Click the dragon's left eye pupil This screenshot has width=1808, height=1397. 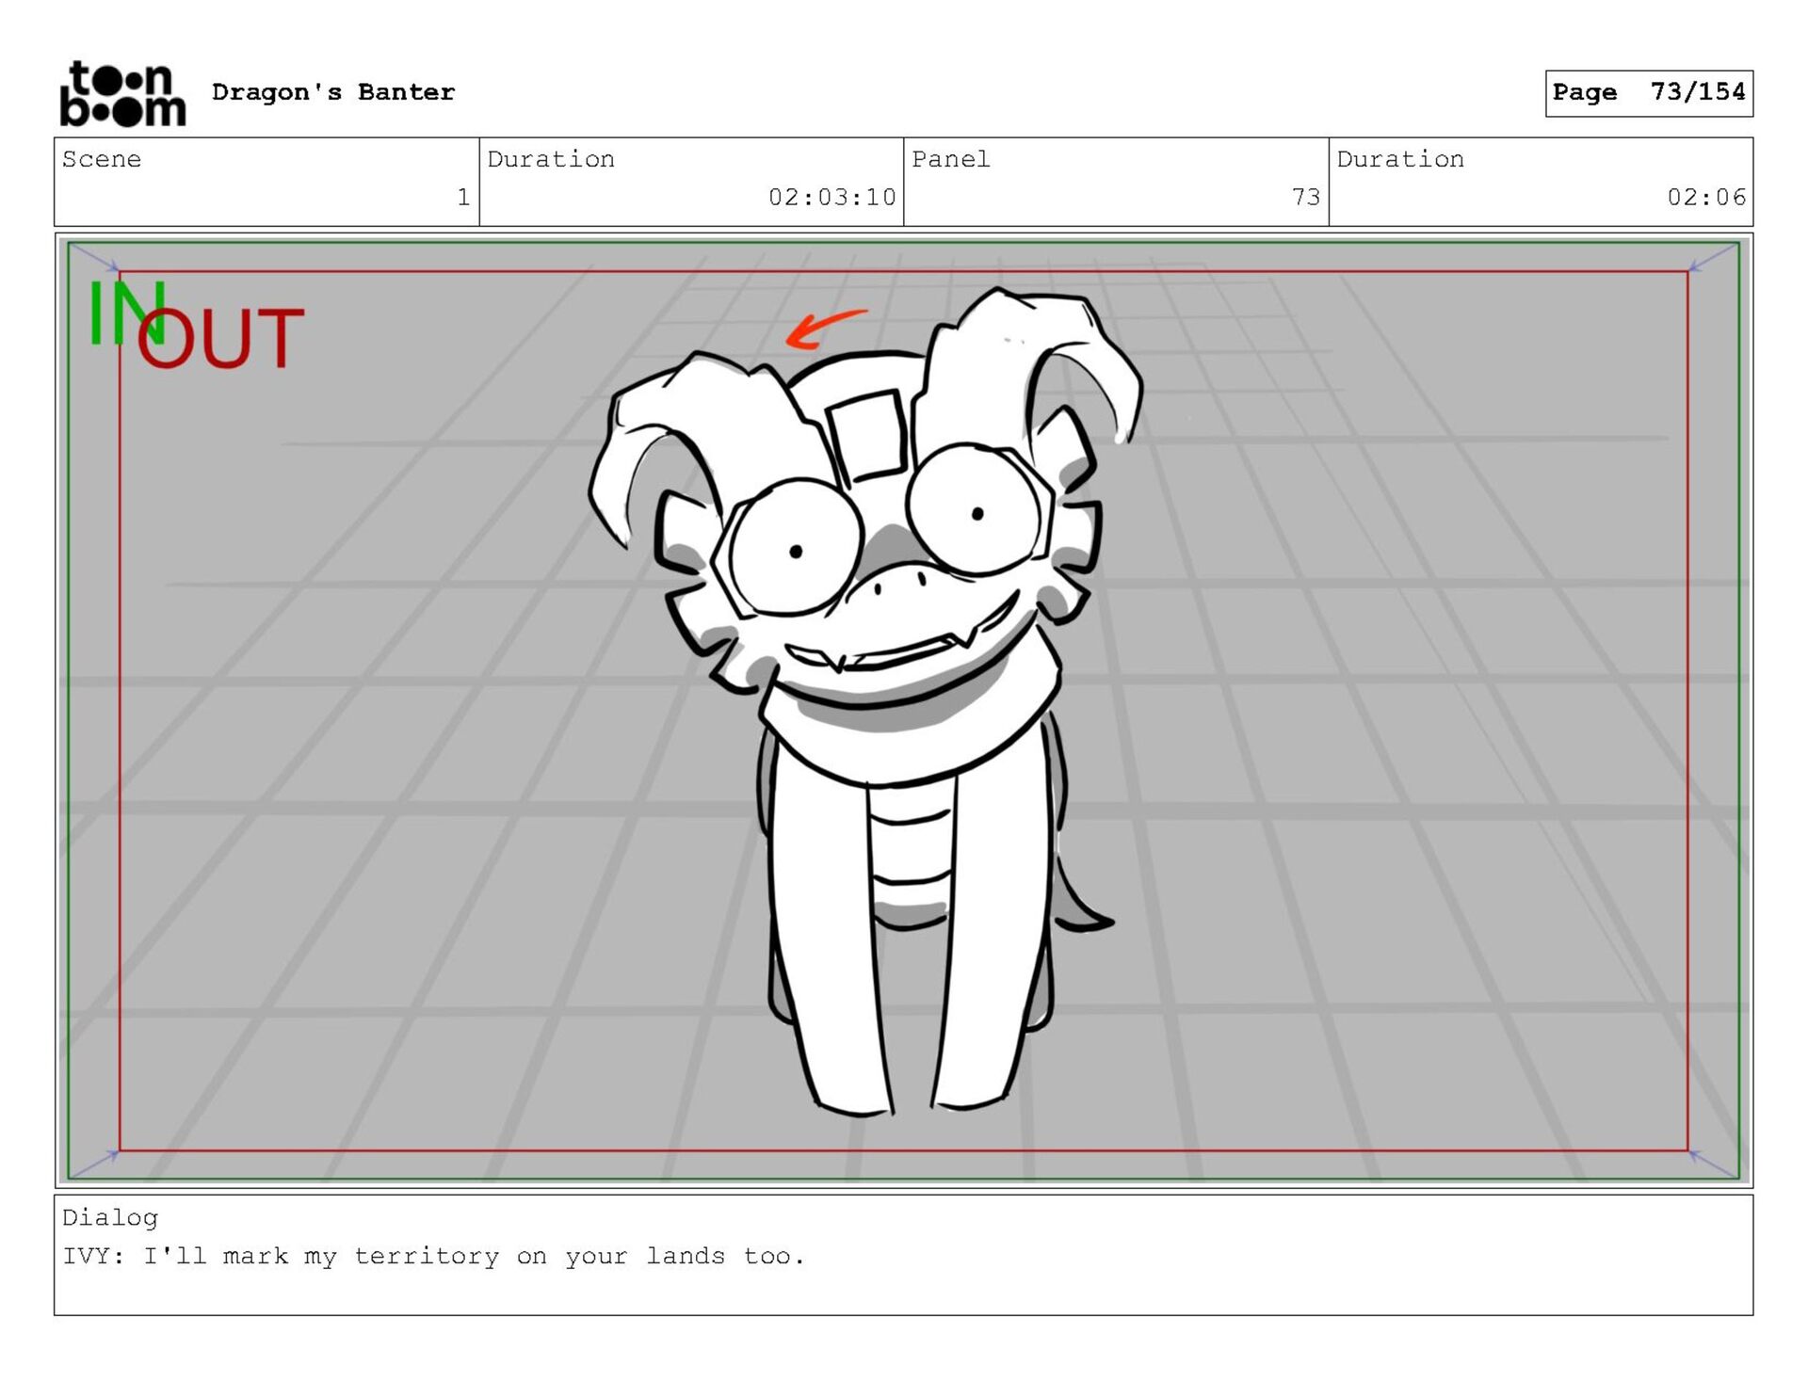tap(796, 552)
